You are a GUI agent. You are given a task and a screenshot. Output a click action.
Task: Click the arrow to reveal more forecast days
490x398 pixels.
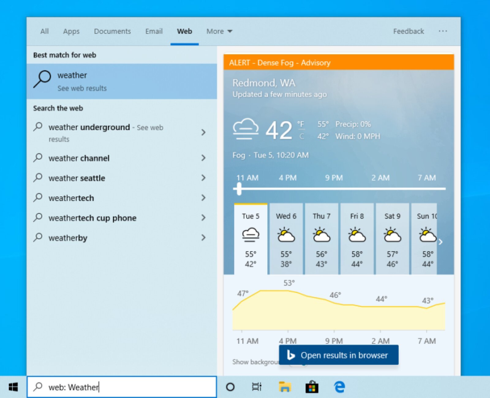(x=441, y=242)
